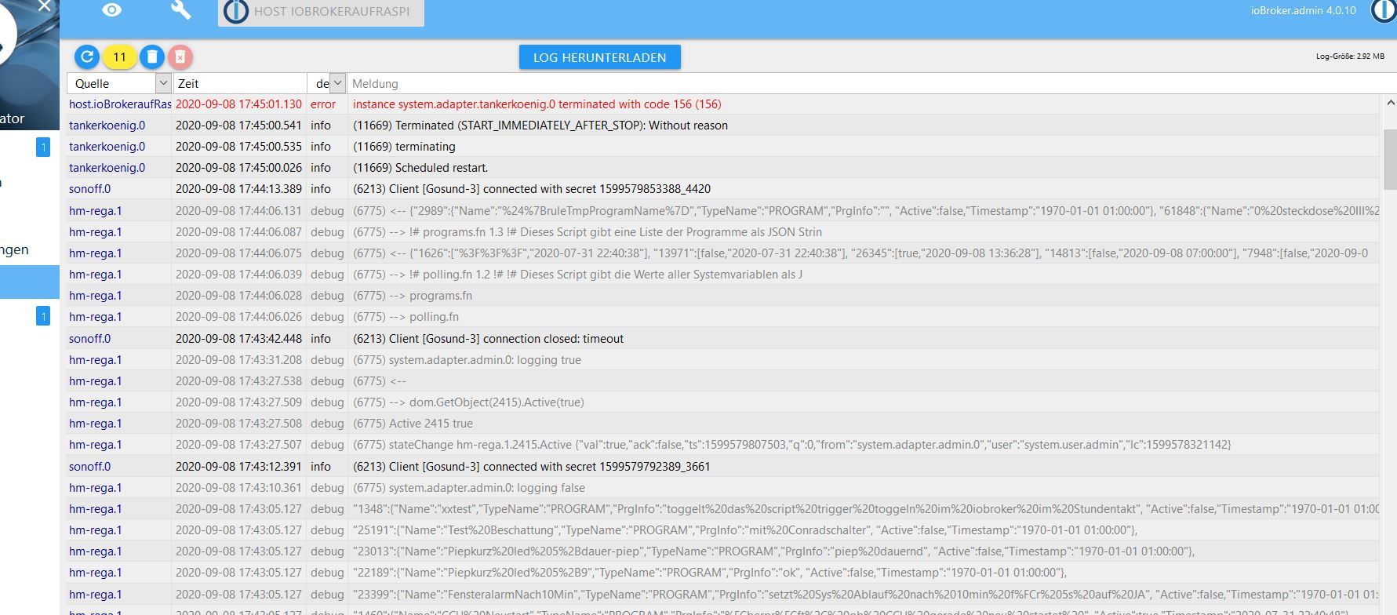Screen dimensions: 1397x615
Task: Click the Zeit column header
Action: click(x=239, y=83)
